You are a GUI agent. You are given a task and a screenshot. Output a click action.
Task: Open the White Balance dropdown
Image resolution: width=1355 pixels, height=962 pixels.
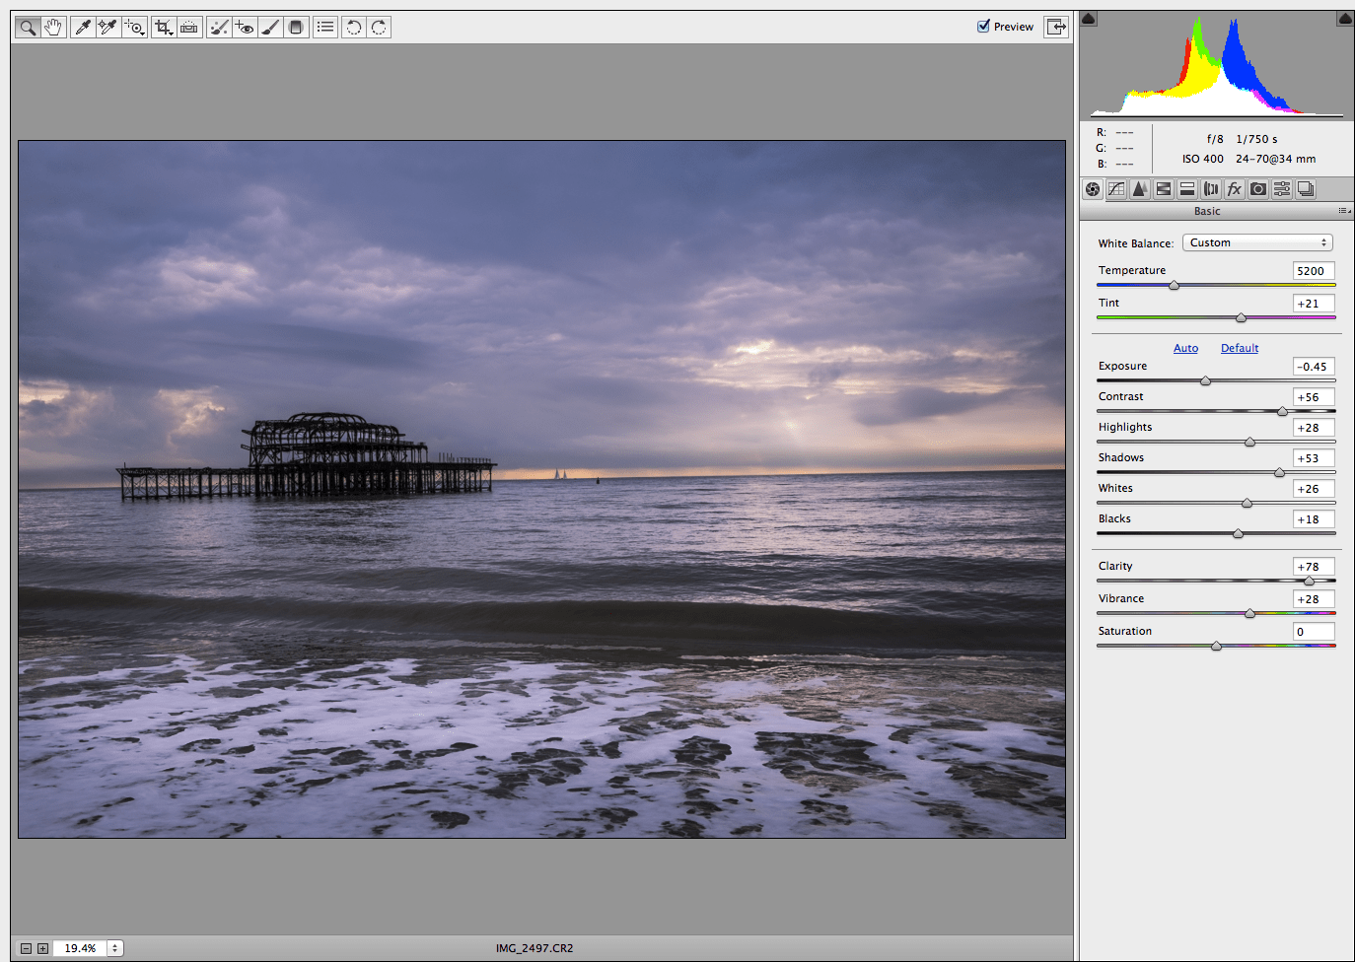coord(1257,242)
